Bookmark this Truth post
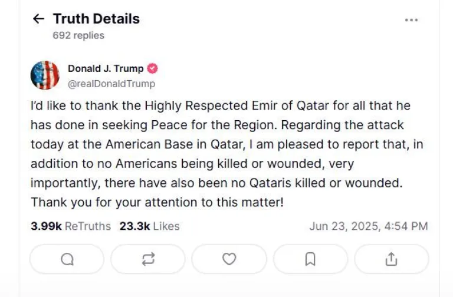This screenshot has height=297, width=453. (310, 259)
